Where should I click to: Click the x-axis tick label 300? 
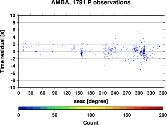pyautogui.click(x=139, y=93)
